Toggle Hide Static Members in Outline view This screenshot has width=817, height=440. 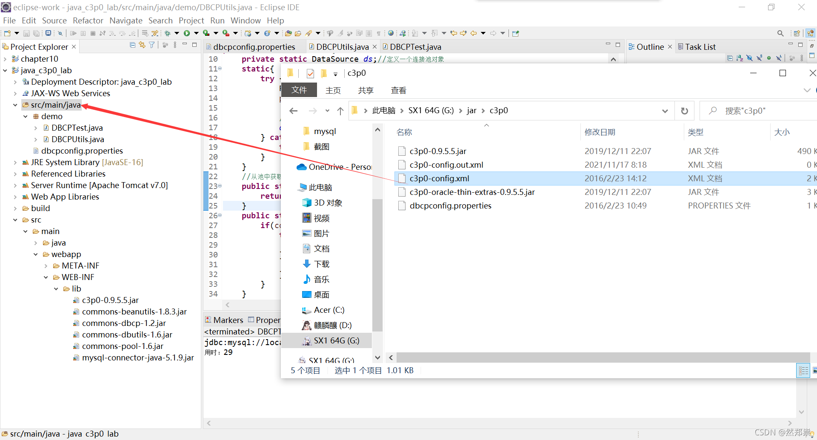pos(760,58)
